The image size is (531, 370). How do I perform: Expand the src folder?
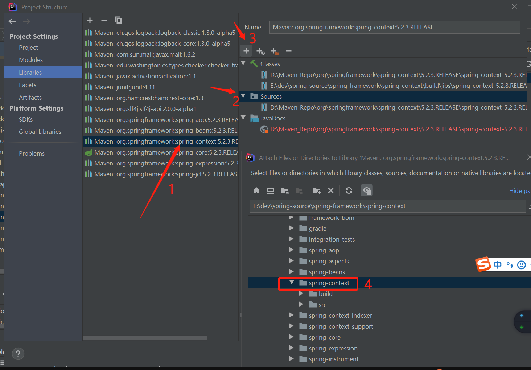[x=301, y=304]
